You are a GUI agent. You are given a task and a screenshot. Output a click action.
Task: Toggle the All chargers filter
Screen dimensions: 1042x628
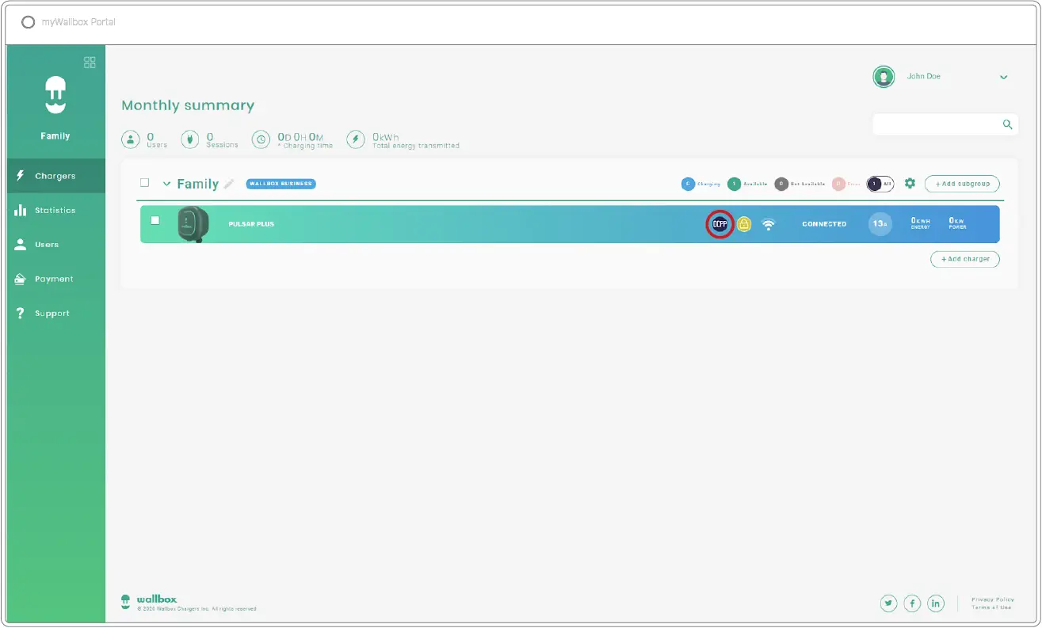[880, 184]
